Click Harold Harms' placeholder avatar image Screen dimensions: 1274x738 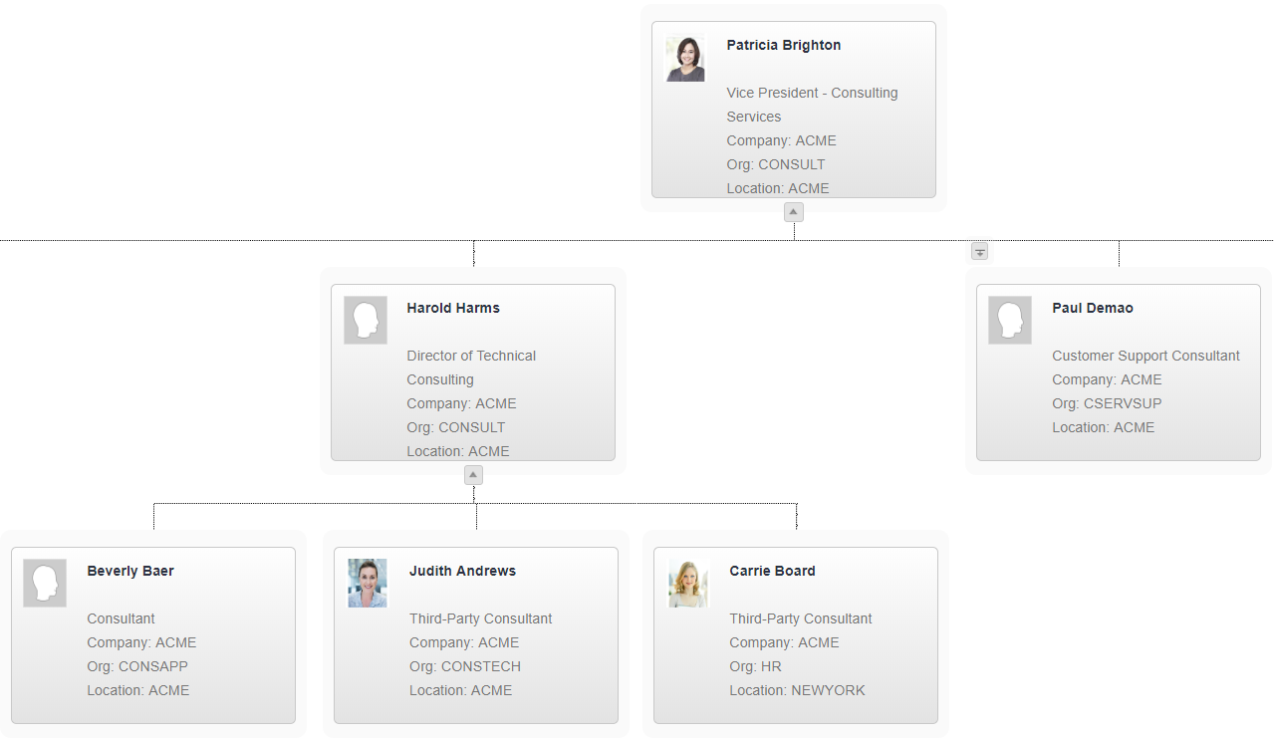point(366,320)
